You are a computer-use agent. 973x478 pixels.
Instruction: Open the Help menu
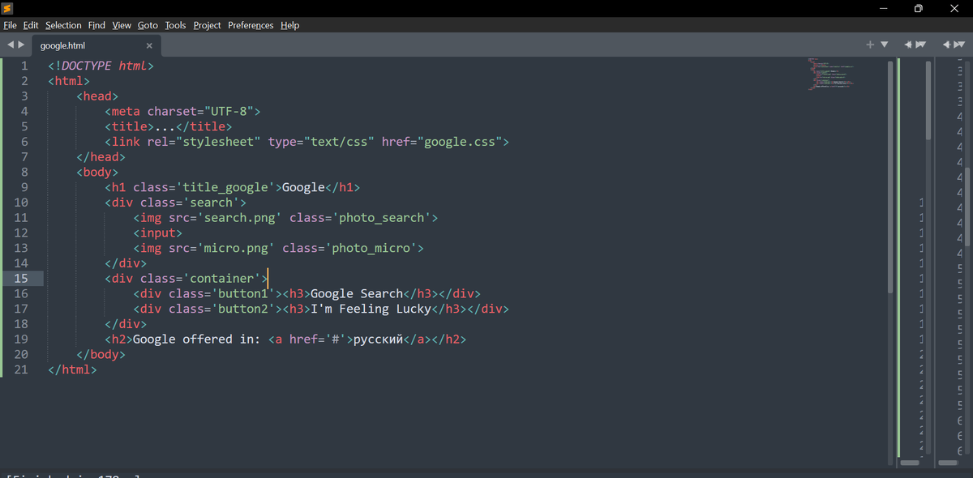pos(290,25)
